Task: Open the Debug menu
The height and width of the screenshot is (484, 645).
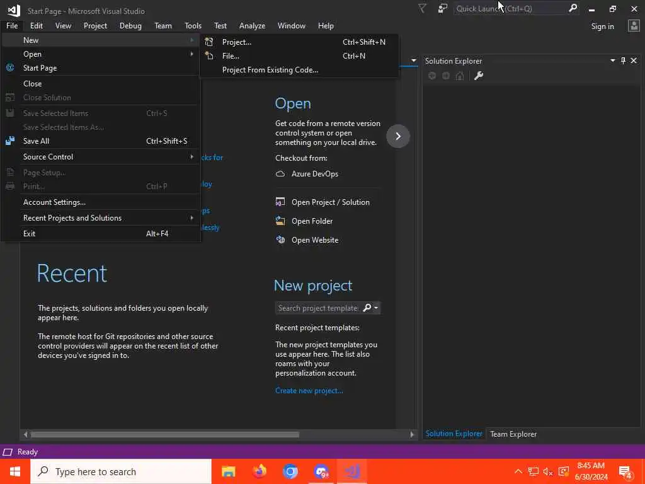Action: [x=130, y=25]
